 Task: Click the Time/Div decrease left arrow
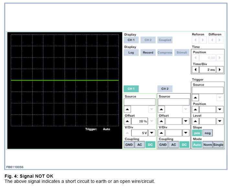[x=196, y=70]
